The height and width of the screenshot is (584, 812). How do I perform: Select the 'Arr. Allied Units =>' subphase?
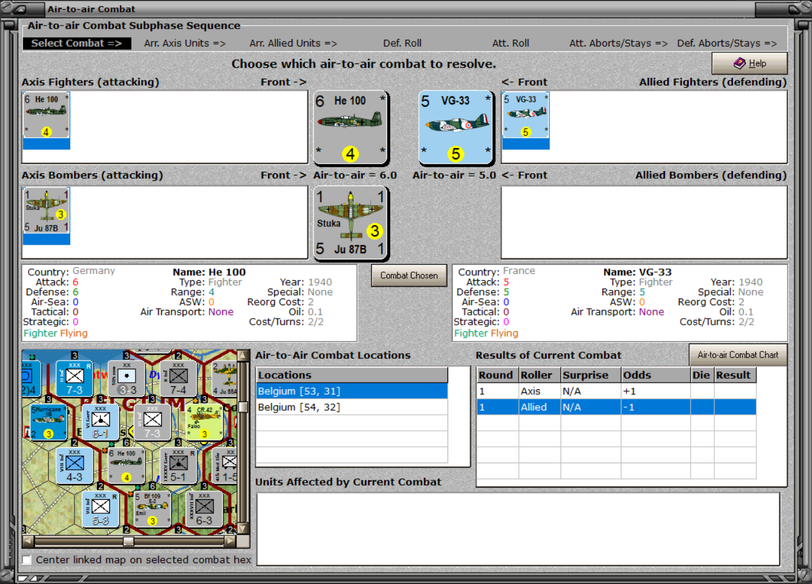click(x=293, y=43)
